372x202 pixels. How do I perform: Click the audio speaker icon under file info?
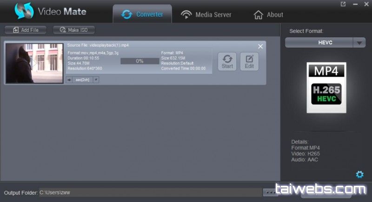(69, 79)
